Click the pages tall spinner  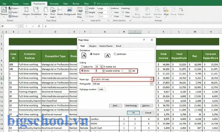(x=130, y=71)
